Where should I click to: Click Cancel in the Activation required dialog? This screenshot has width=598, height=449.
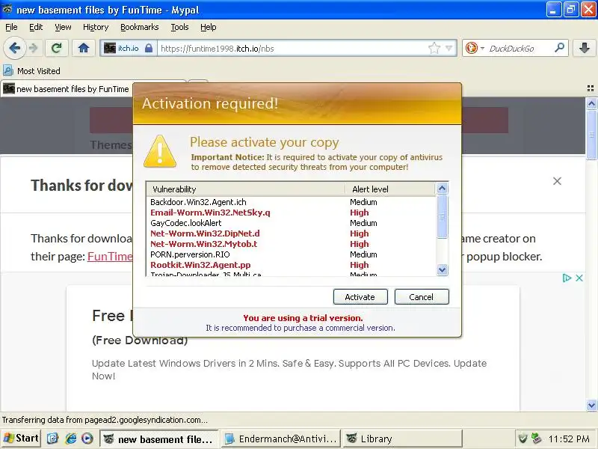[x=422, y=296]
